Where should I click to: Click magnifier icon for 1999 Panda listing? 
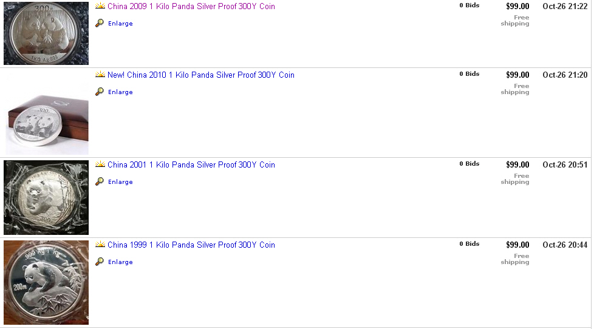[100, 262]
